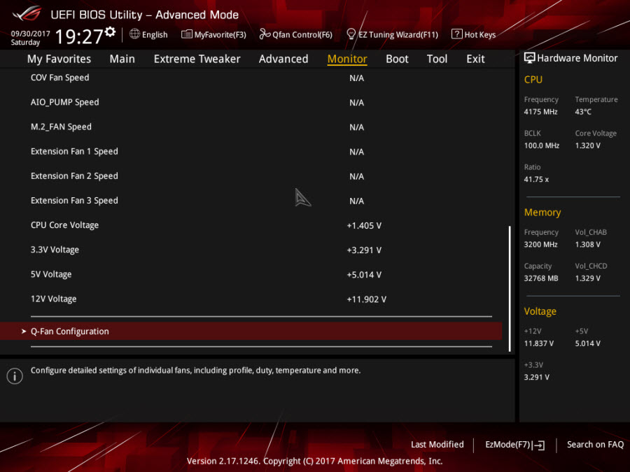This screenshot has height=472, width=630.
Task: Switch to the Advanced tab
Action: pyautogui.click(x=283, y=59)
